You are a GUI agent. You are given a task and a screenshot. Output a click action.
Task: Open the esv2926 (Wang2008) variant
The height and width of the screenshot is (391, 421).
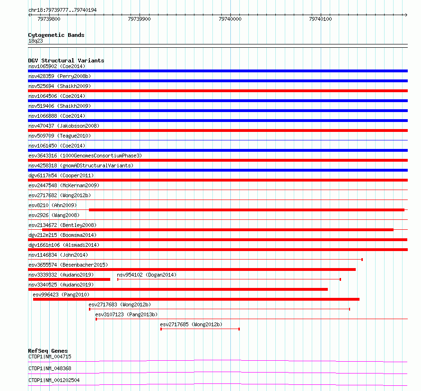[x=54, y=215]
